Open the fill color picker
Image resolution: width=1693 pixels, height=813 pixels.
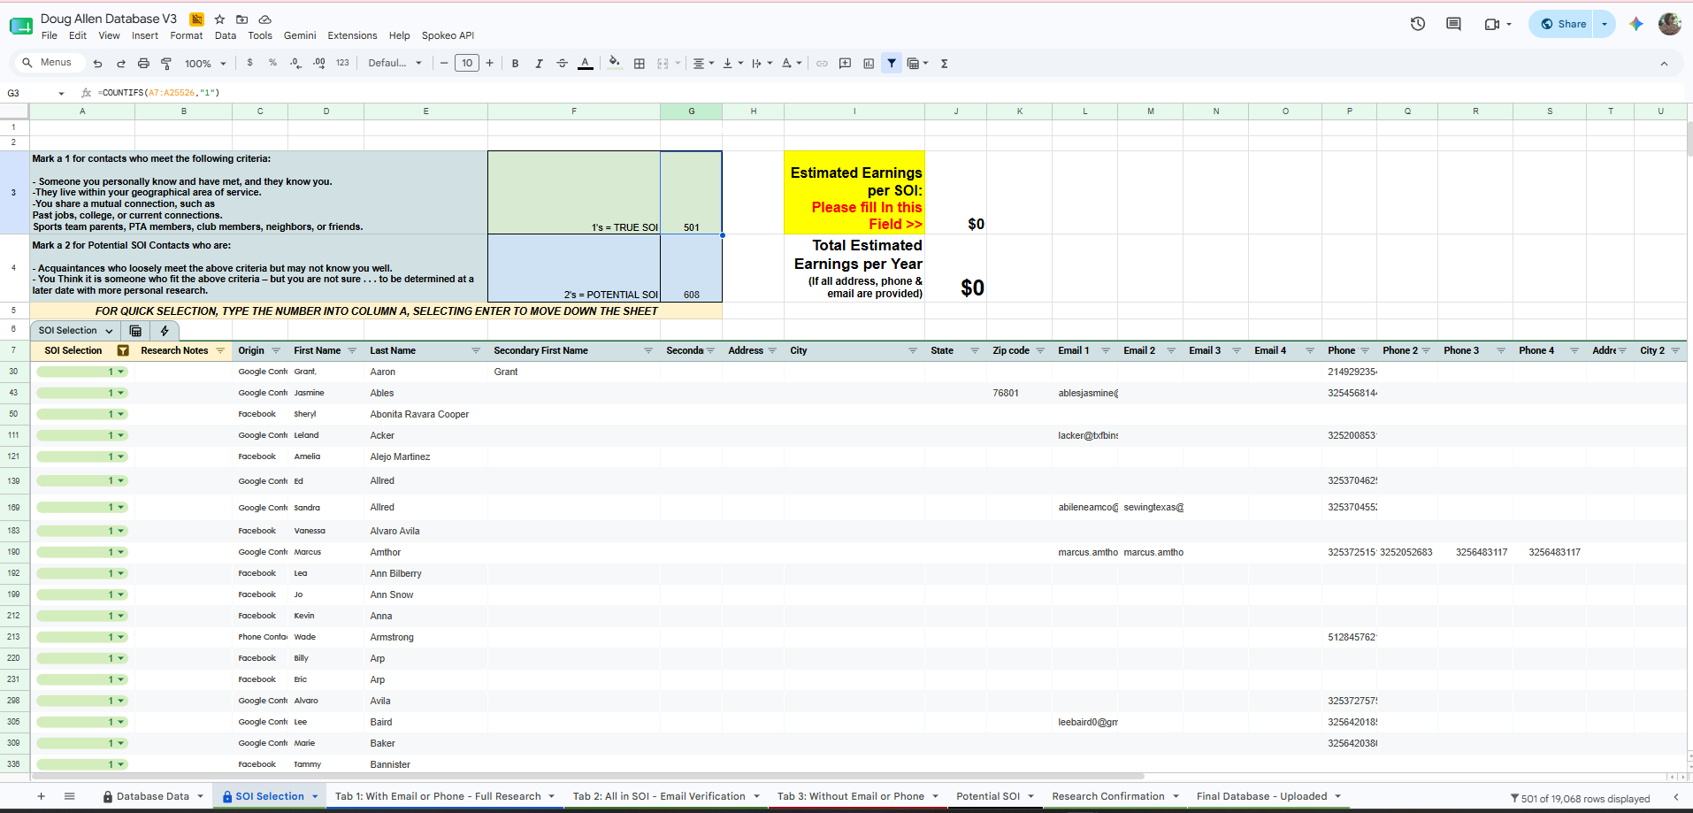point(615,63)
